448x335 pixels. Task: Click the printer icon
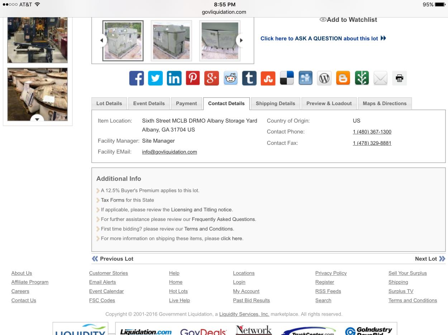click(399, 78)
